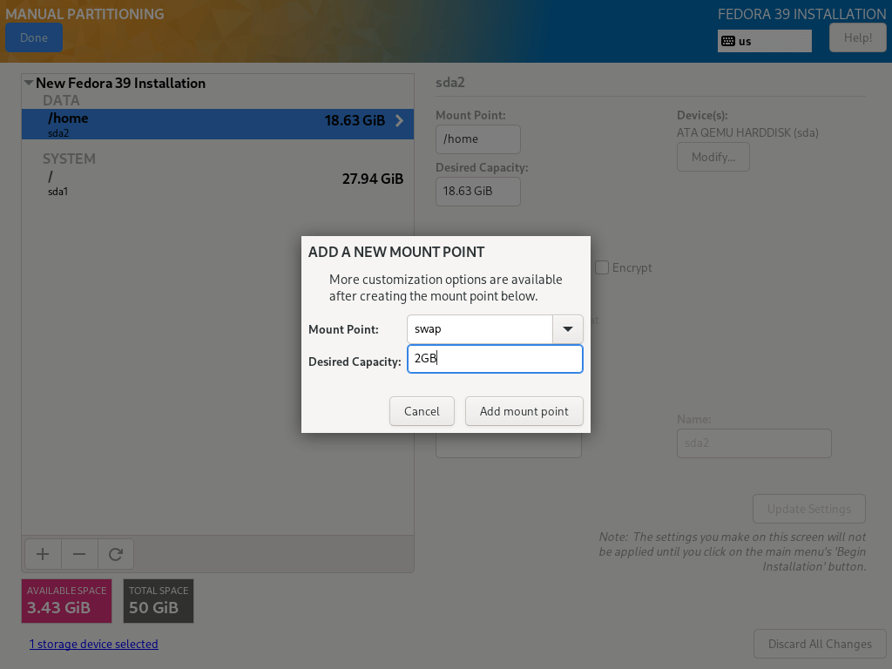Click the TOTAL SPACE 50 GiB box
This screenshot has height=669, width=892.
point(159,601)
